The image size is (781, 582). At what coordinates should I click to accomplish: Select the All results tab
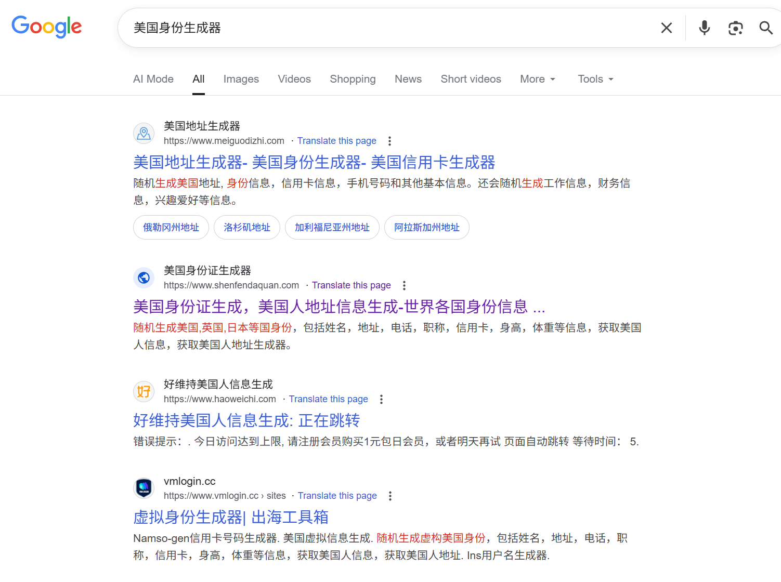199,79
